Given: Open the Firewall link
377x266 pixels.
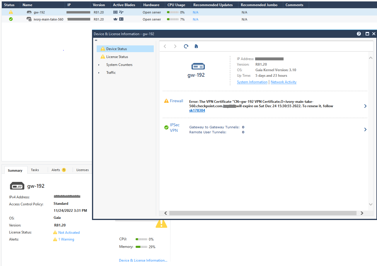Looking at the screenshot, I should pos(176,101).
